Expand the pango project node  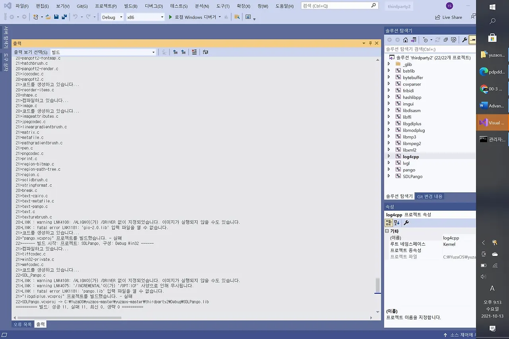tap(389, 170)
